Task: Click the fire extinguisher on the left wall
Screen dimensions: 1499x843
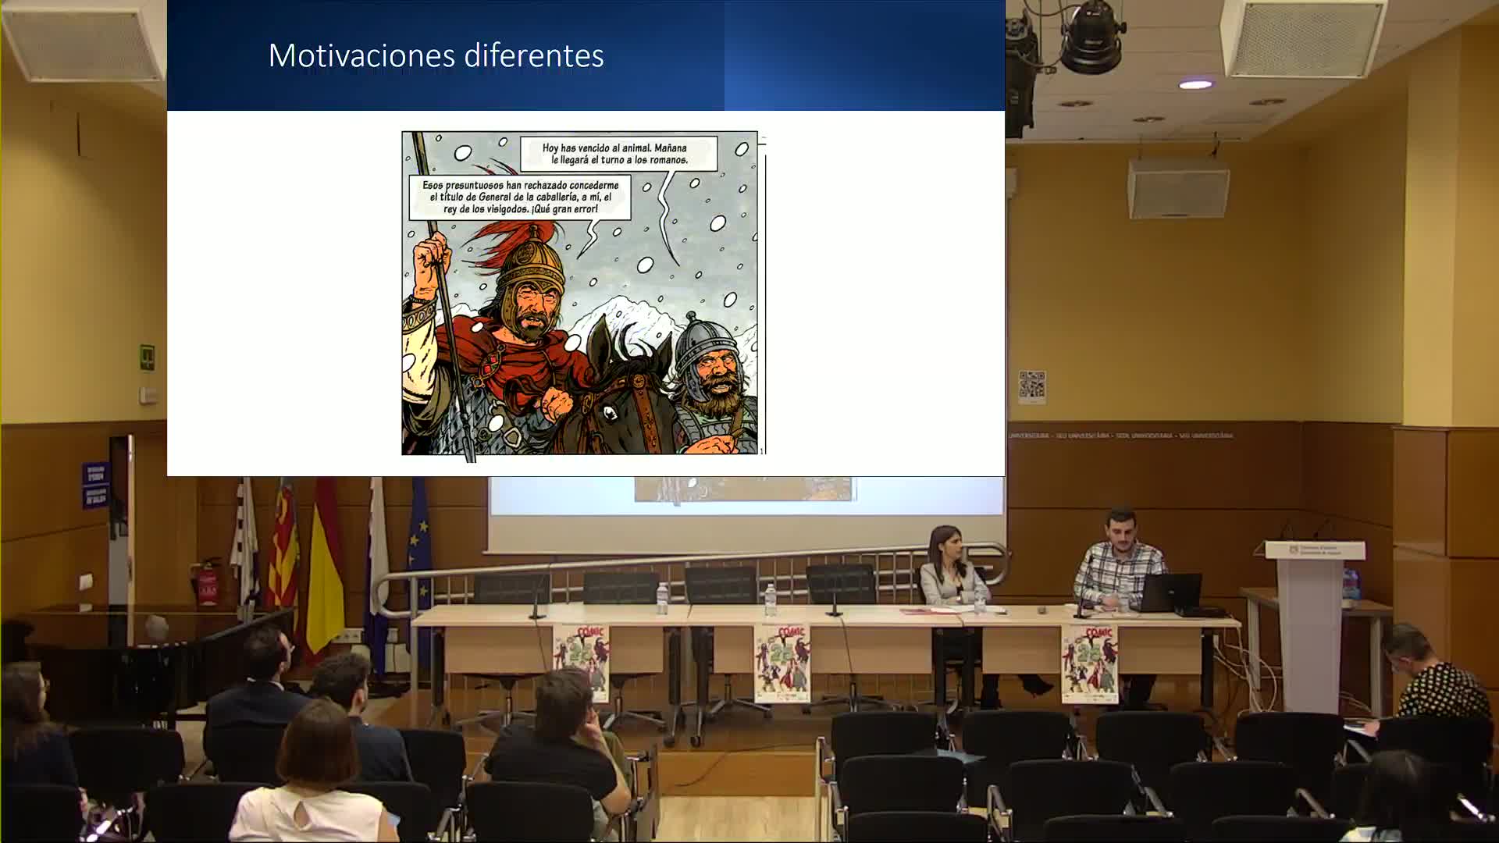Action: coord(207,582)
